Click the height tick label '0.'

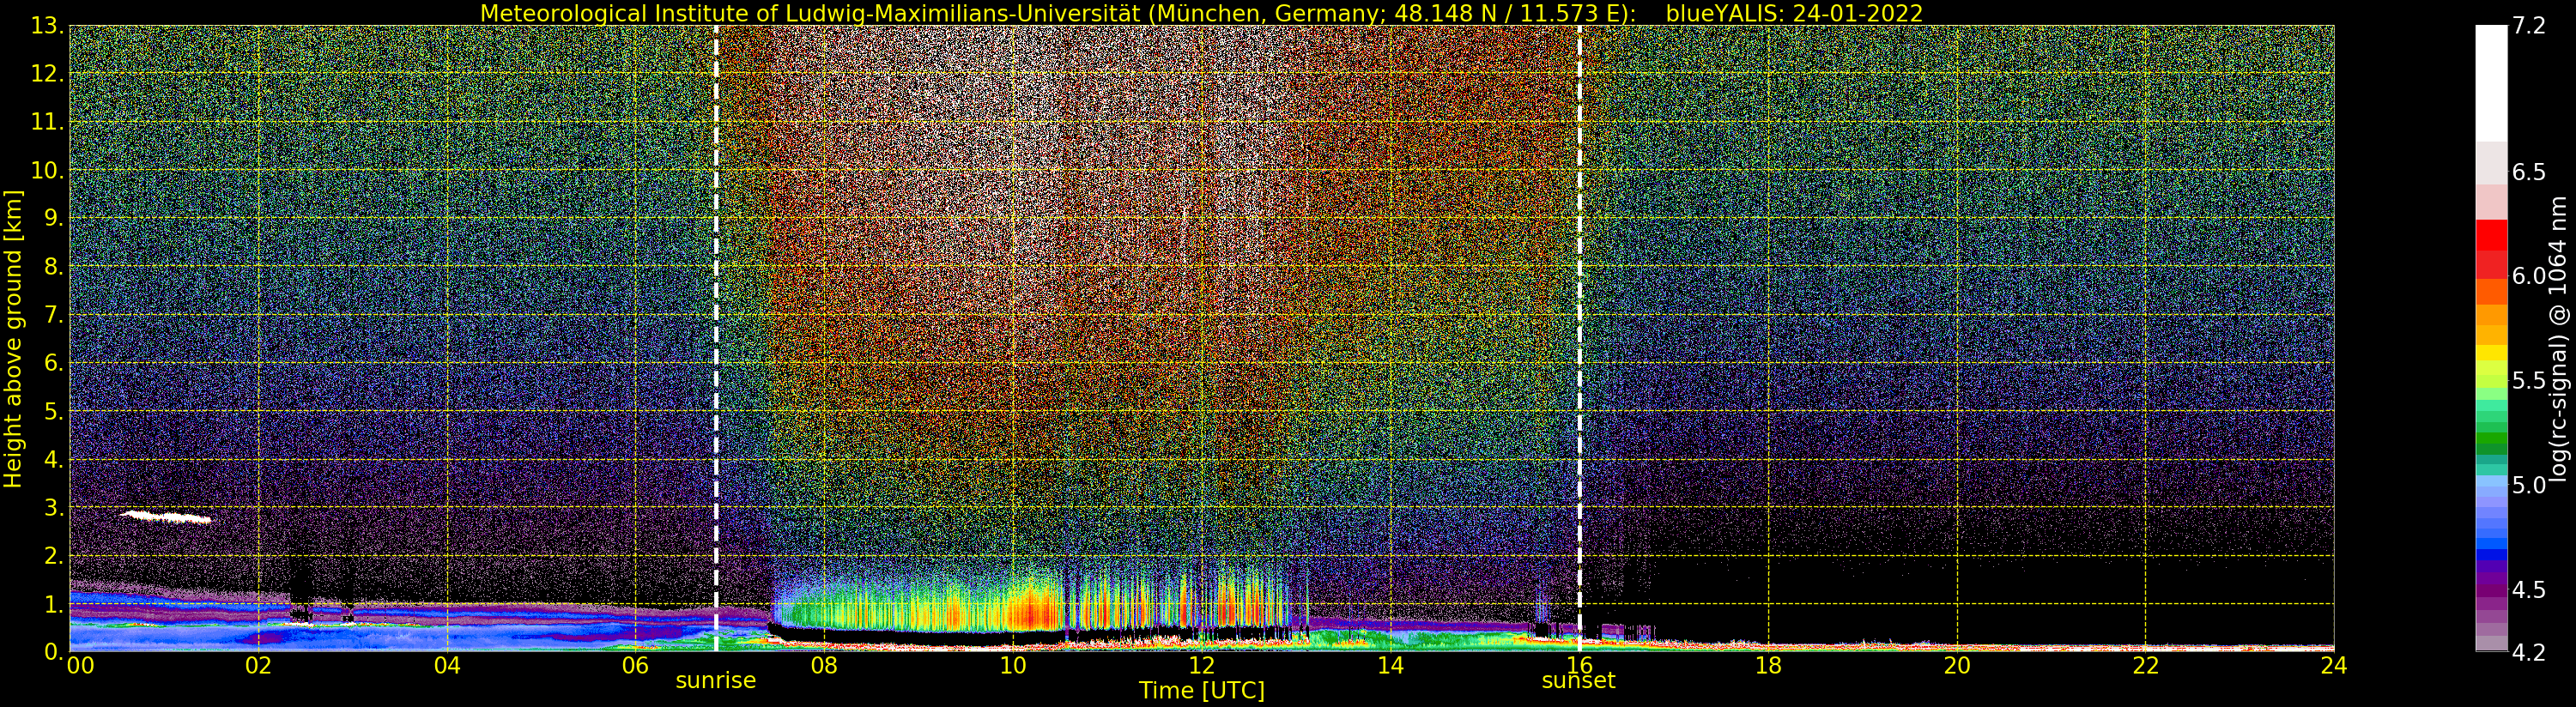(54, 651)
